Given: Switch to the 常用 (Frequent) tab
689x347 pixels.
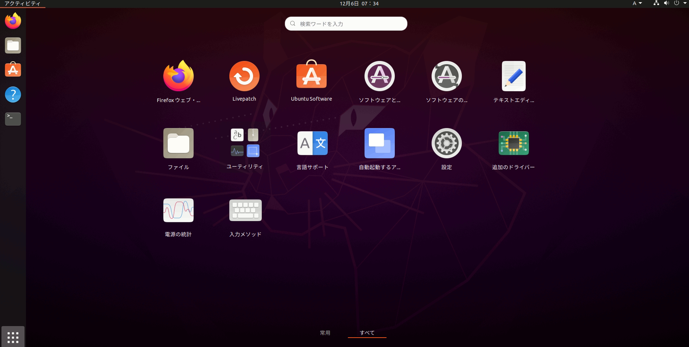Looking at the screenshot, I should pos(325,333).
